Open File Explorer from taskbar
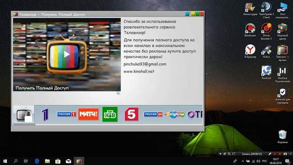 tap(47, 161)
